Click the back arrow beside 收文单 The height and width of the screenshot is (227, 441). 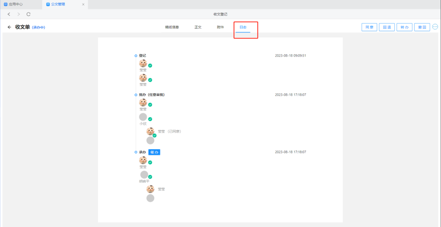click(9, 27)
